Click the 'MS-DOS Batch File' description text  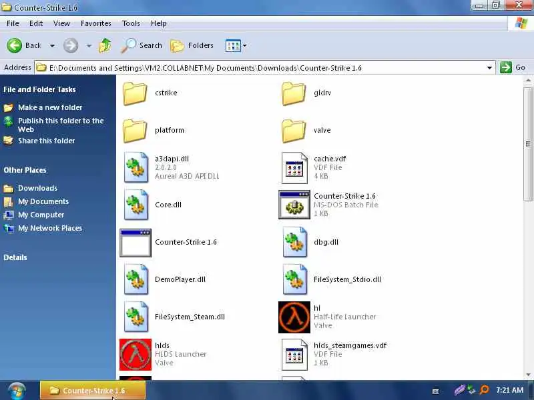[346, 205]
